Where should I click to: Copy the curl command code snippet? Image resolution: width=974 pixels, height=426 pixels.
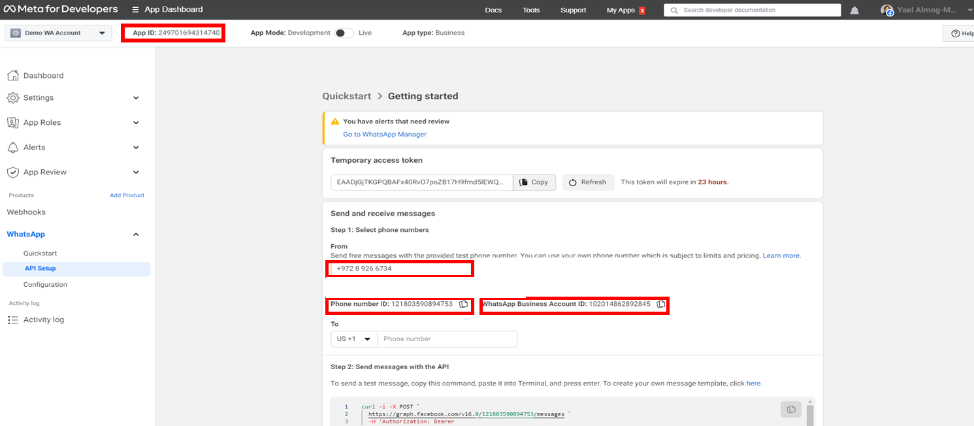click(790, 409)
